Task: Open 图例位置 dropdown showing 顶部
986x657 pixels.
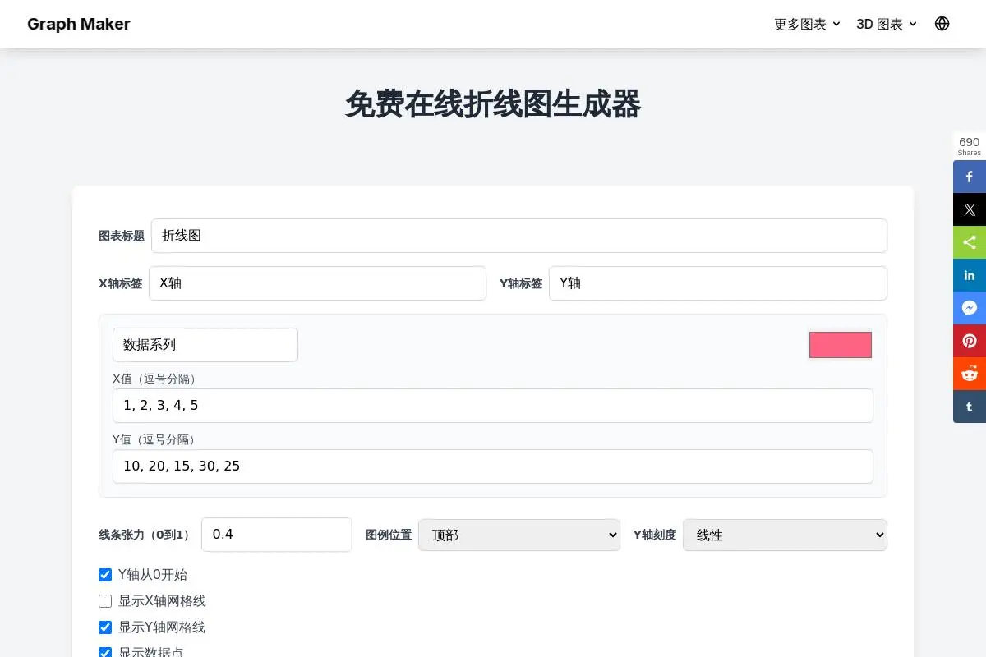Action: point(519,535)
